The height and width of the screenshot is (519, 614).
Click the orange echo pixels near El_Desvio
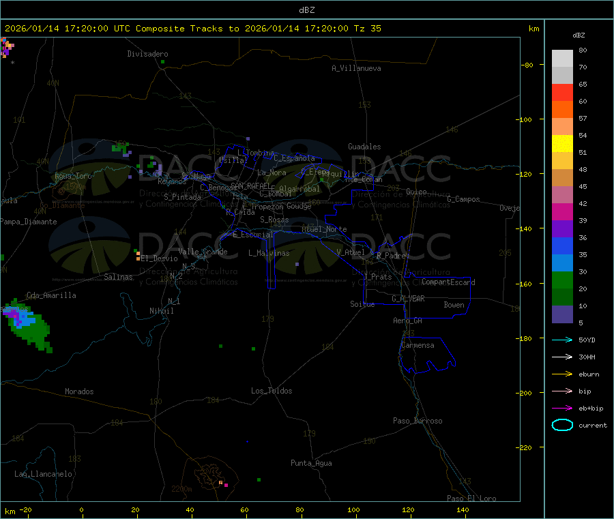138,256
